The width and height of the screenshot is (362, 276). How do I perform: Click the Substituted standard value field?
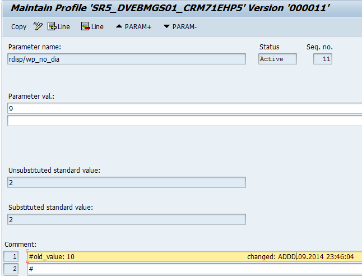pyautogui.click(x=127, y=219)
